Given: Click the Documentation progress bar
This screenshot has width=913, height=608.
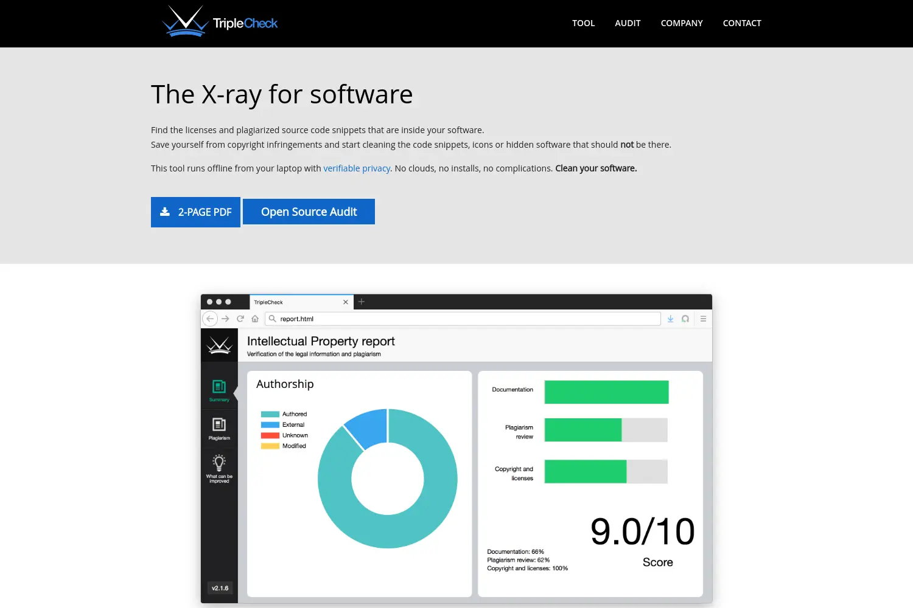Looking at the screenshot, I should click(x=606, y=392).
